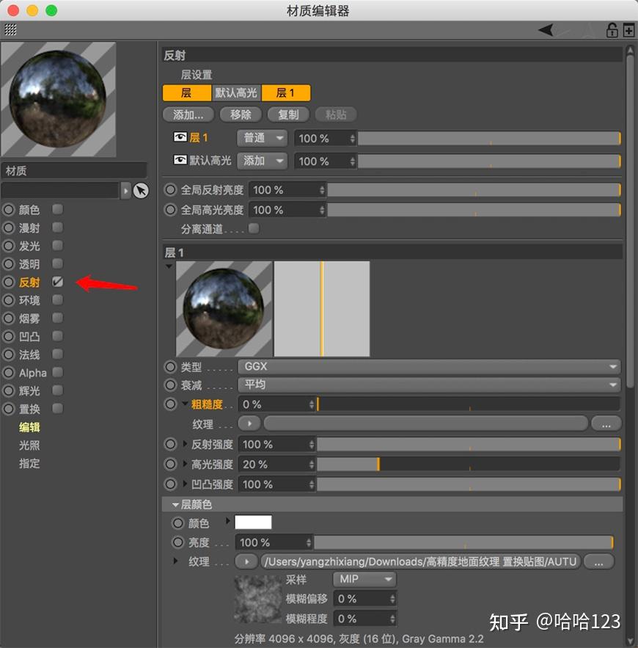Click the picker arrow icon beside material search field

[x=141, y=191]
